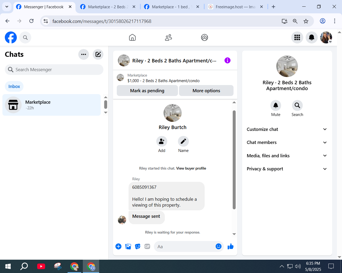Select the Messenger | Facebook tab
This screenshot has height=273, width=342.
point(44,7)
